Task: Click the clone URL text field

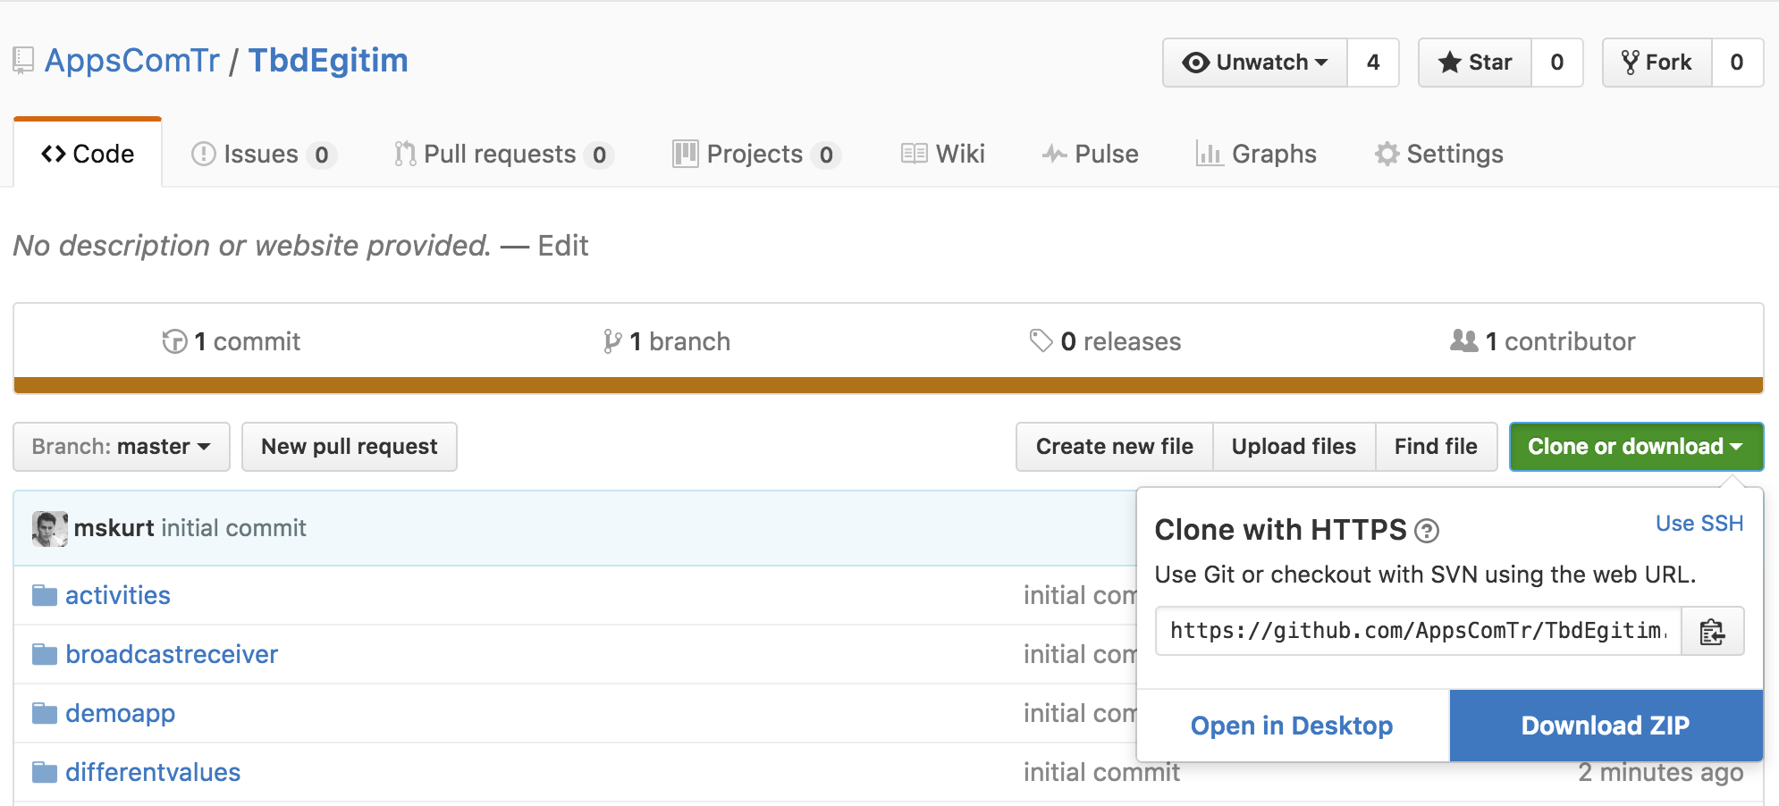Action: (x=1418, y=632)
